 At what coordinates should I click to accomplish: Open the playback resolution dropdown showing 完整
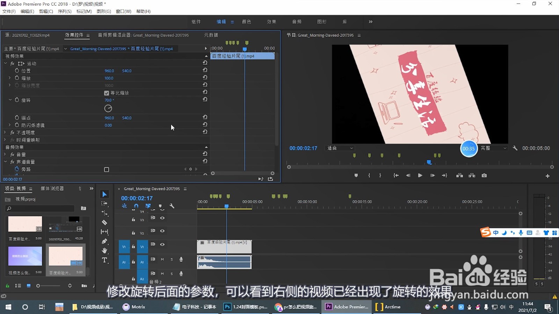click(x=493, y=148)
